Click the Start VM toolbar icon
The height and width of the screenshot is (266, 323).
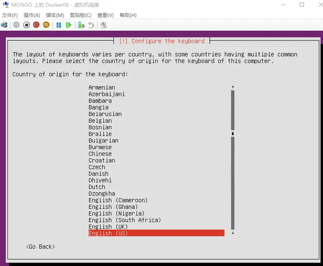point(16,25)
